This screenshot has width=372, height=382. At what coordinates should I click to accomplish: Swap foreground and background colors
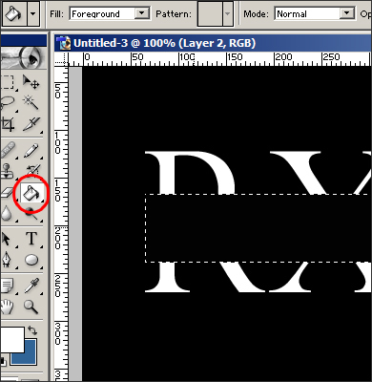[32, 329]
